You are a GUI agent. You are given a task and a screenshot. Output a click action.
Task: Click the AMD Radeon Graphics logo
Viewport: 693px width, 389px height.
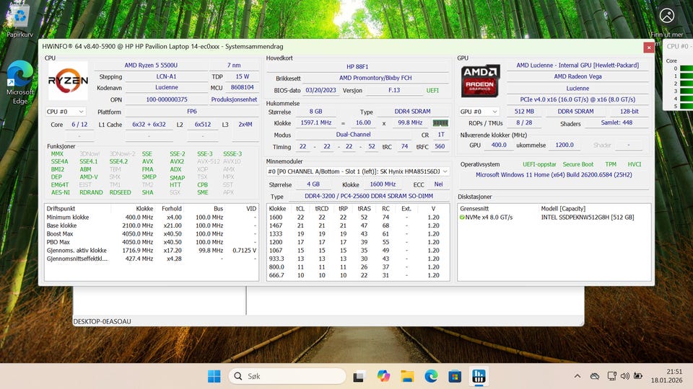(481, 81)
